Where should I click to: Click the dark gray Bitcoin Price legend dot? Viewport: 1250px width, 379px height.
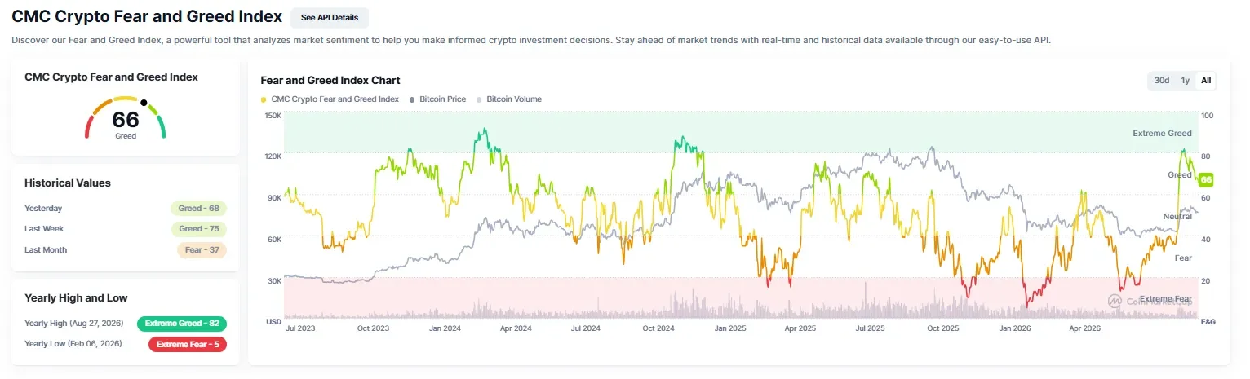coord(412,99)
